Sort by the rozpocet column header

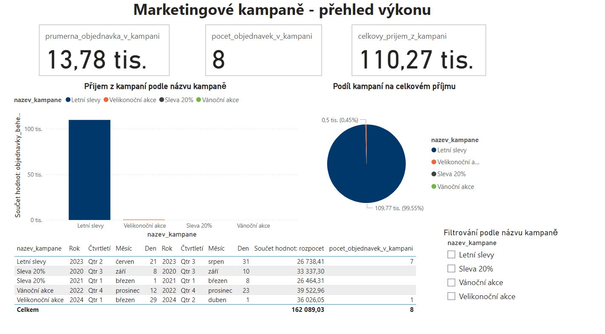coord(289,248)
